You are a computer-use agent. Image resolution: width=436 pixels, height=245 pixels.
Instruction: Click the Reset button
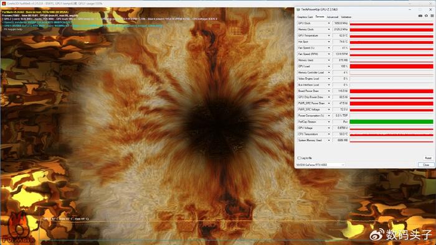click(428, 158)
